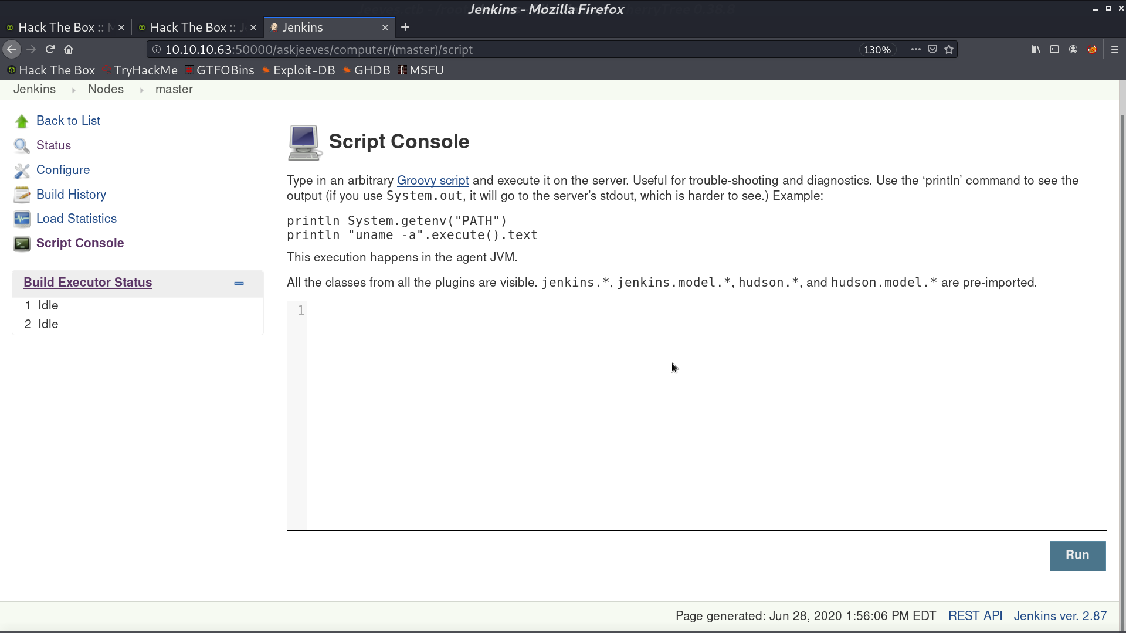Click the Firefox forward arrow button

[31, 50]
